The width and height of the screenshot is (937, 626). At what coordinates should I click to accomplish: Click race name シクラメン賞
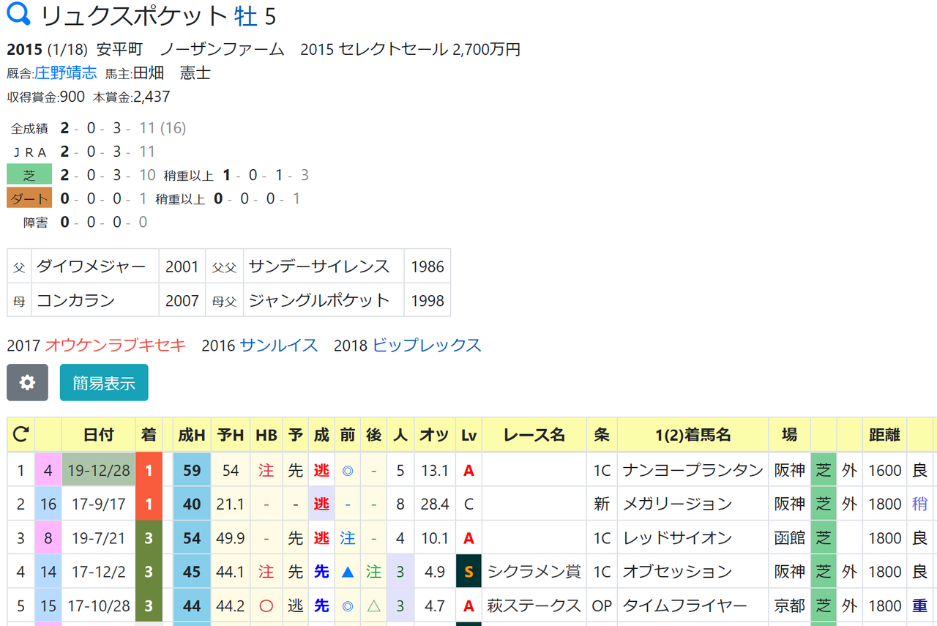coord(534,571)
